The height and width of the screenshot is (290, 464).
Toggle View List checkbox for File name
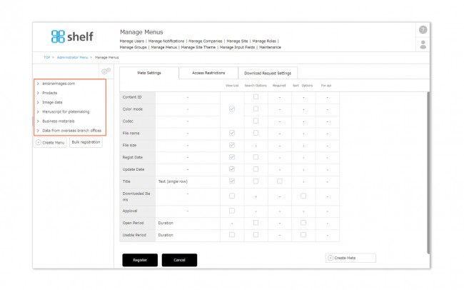coord(232,133)
